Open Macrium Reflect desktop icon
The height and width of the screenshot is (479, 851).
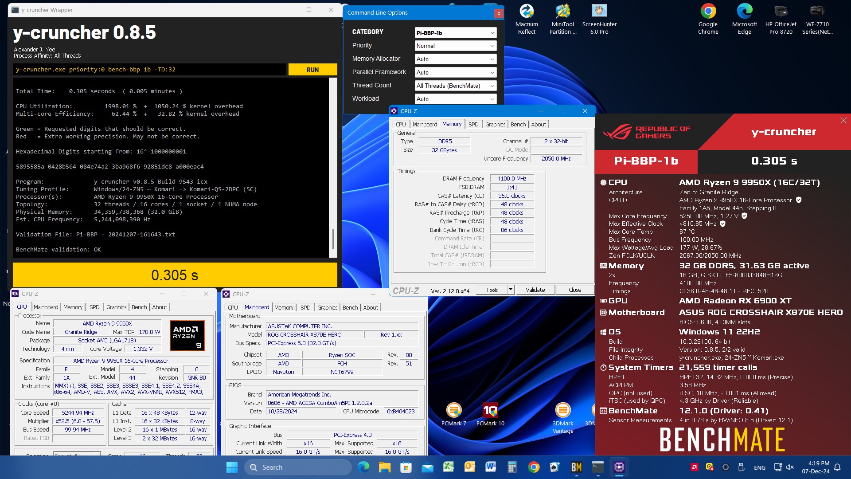(x=527, y=19)
